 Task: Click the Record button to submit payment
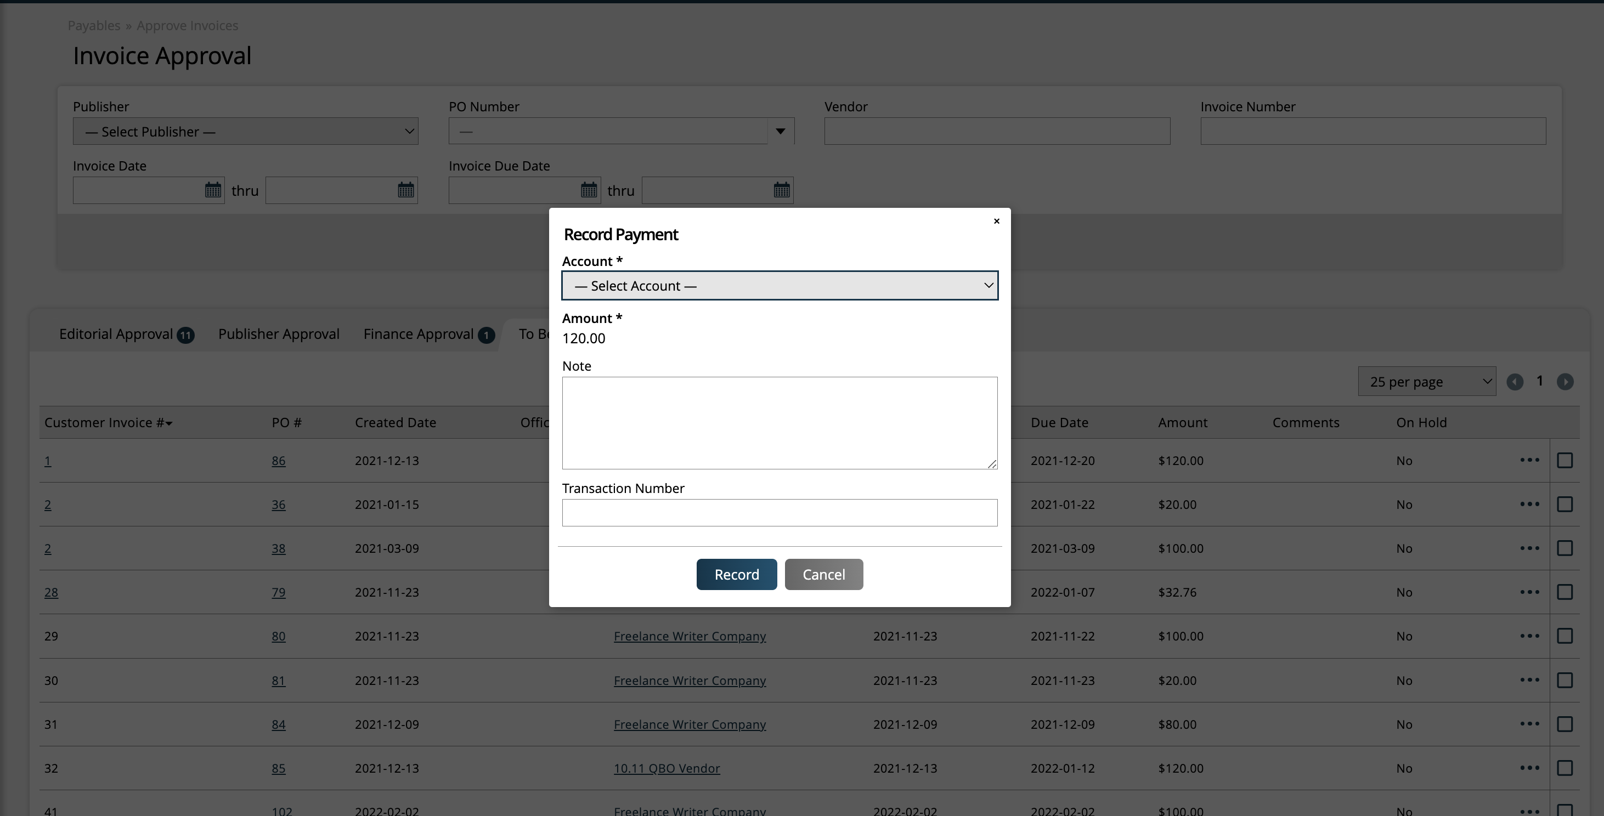pos(736,574)
